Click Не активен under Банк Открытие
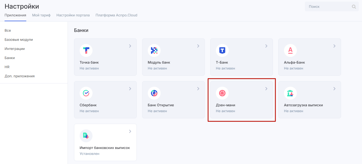 pyautogui.click(x=157, y=111)
